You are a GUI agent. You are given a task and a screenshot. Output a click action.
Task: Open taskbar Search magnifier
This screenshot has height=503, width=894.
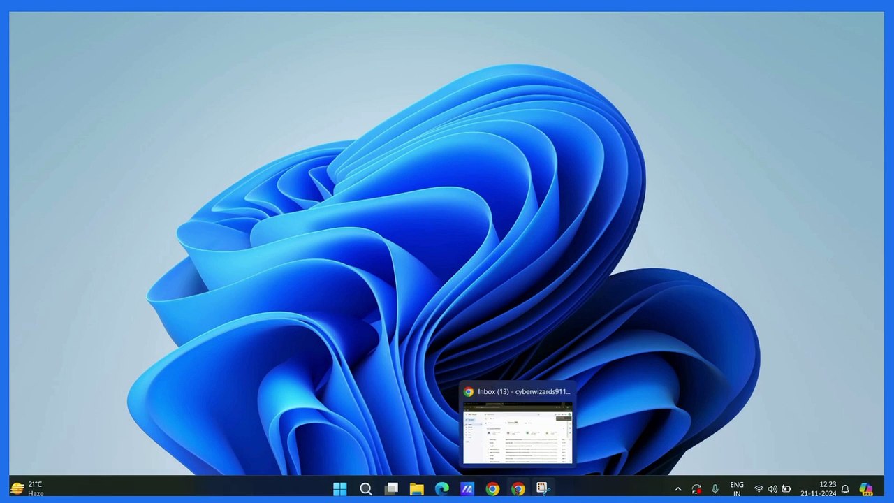click(x=366, y=489)
